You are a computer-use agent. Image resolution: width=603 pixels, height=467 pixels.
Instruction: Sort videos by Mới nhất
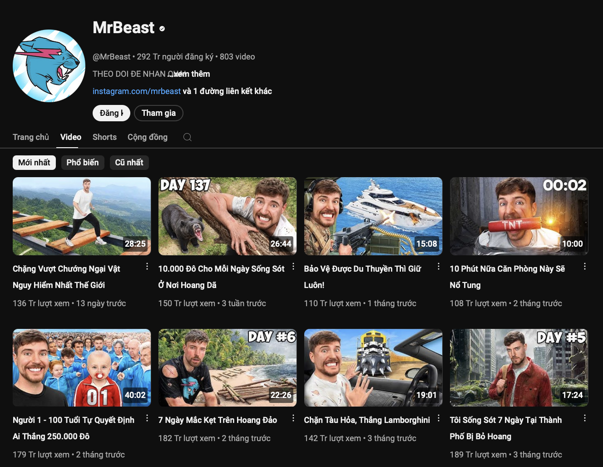pos(34,163)
